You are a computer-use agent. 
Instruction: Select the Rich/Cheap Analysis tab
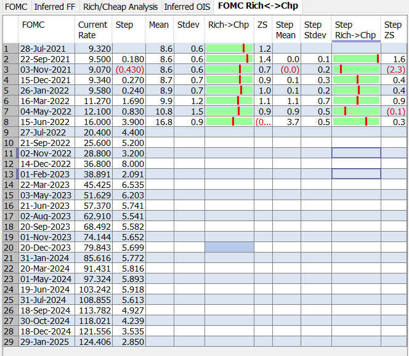pyautogui.click(x=120, y=7)
